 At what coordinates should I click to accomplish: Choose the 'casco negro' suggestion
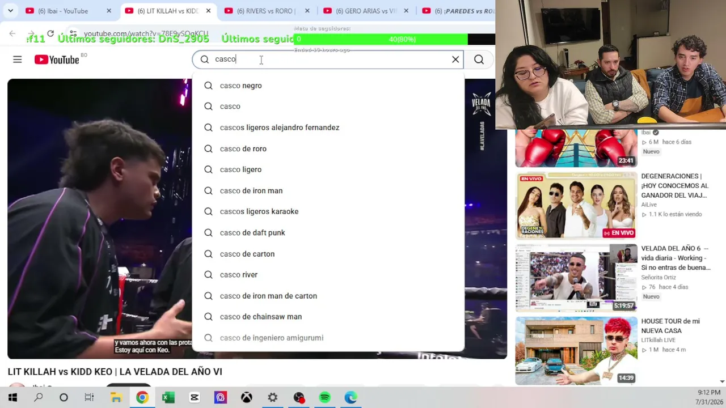click(328, 86)
